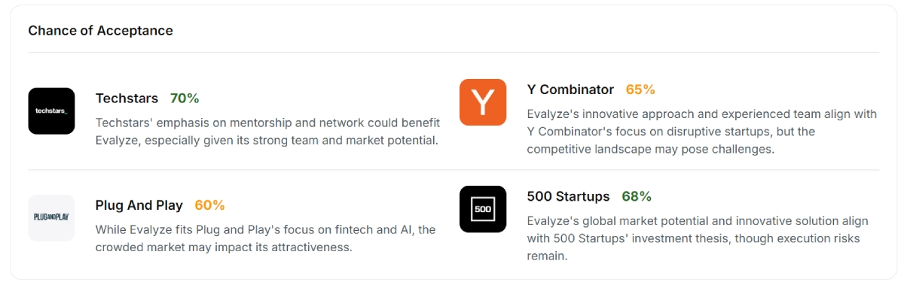This screenshot has width=904, height=288.
Task: Open the Techstars accelerator name
Action: point(127,99)
